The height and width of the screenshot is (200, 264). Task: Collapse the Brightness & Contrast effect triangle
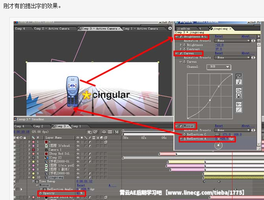tap(176, 37)
